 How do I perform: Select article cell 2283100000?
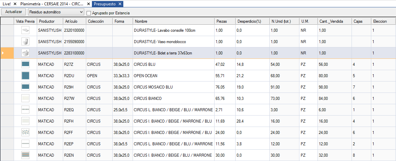(x=75, y=53)
